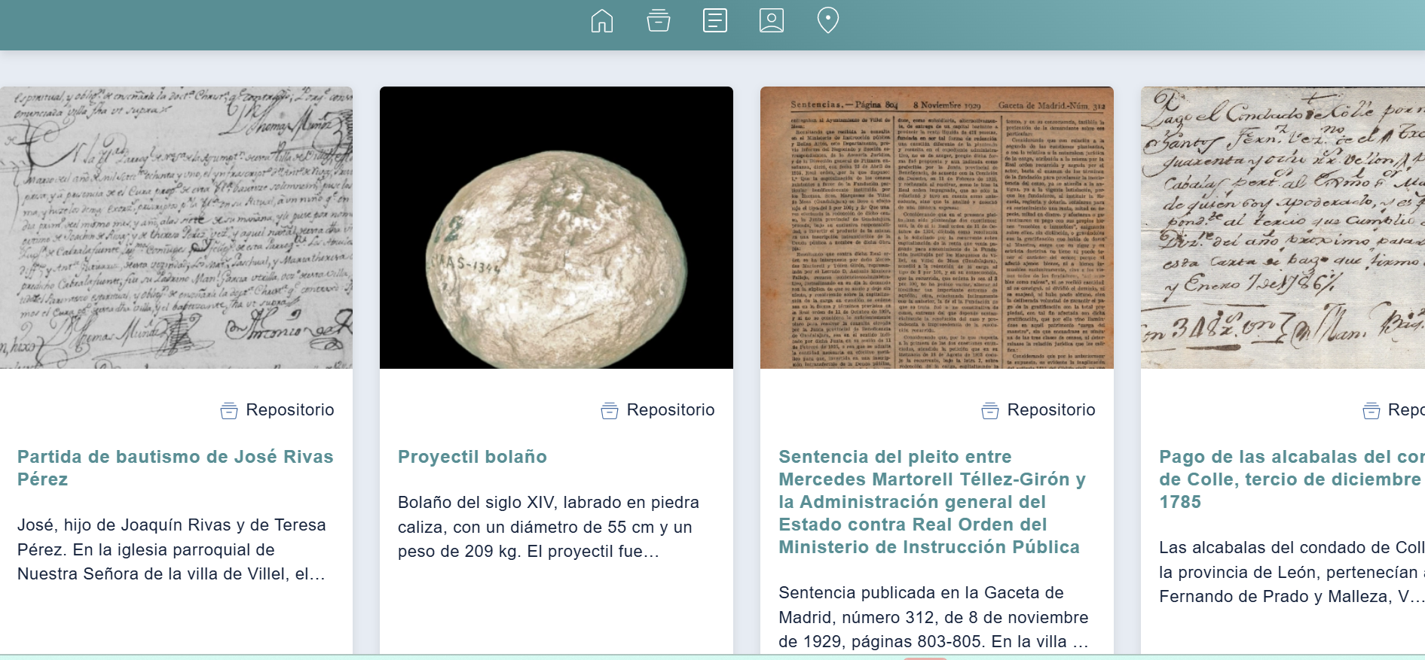The image size is (1425, 660).
Task: Click 'Repositorio' label under the Gaceta scan
Action: point(1051,410)
